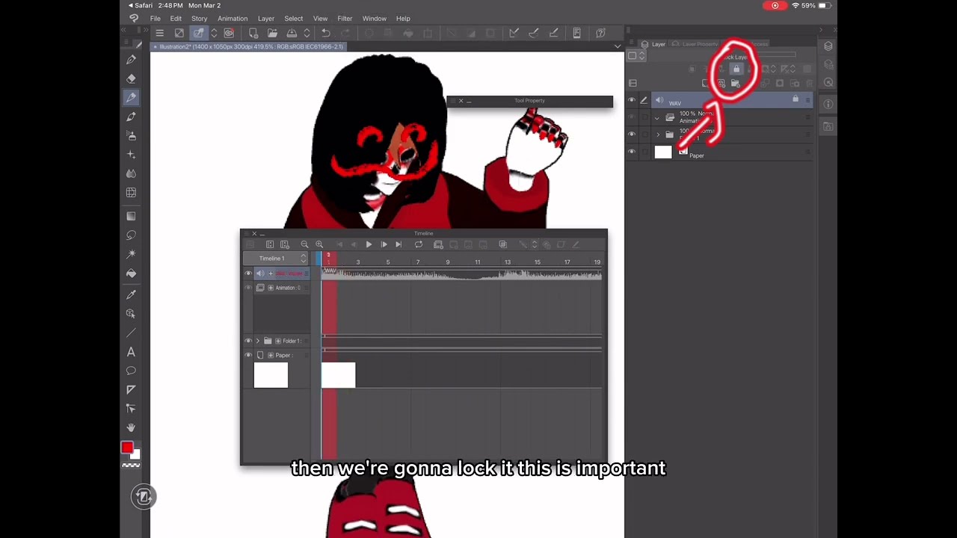Hide Paper track in timeline
This screenshot has width=957, height=538.
tap(248, 355)
